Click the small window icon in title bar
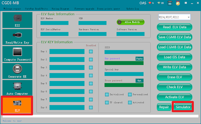 coord(186,3)
